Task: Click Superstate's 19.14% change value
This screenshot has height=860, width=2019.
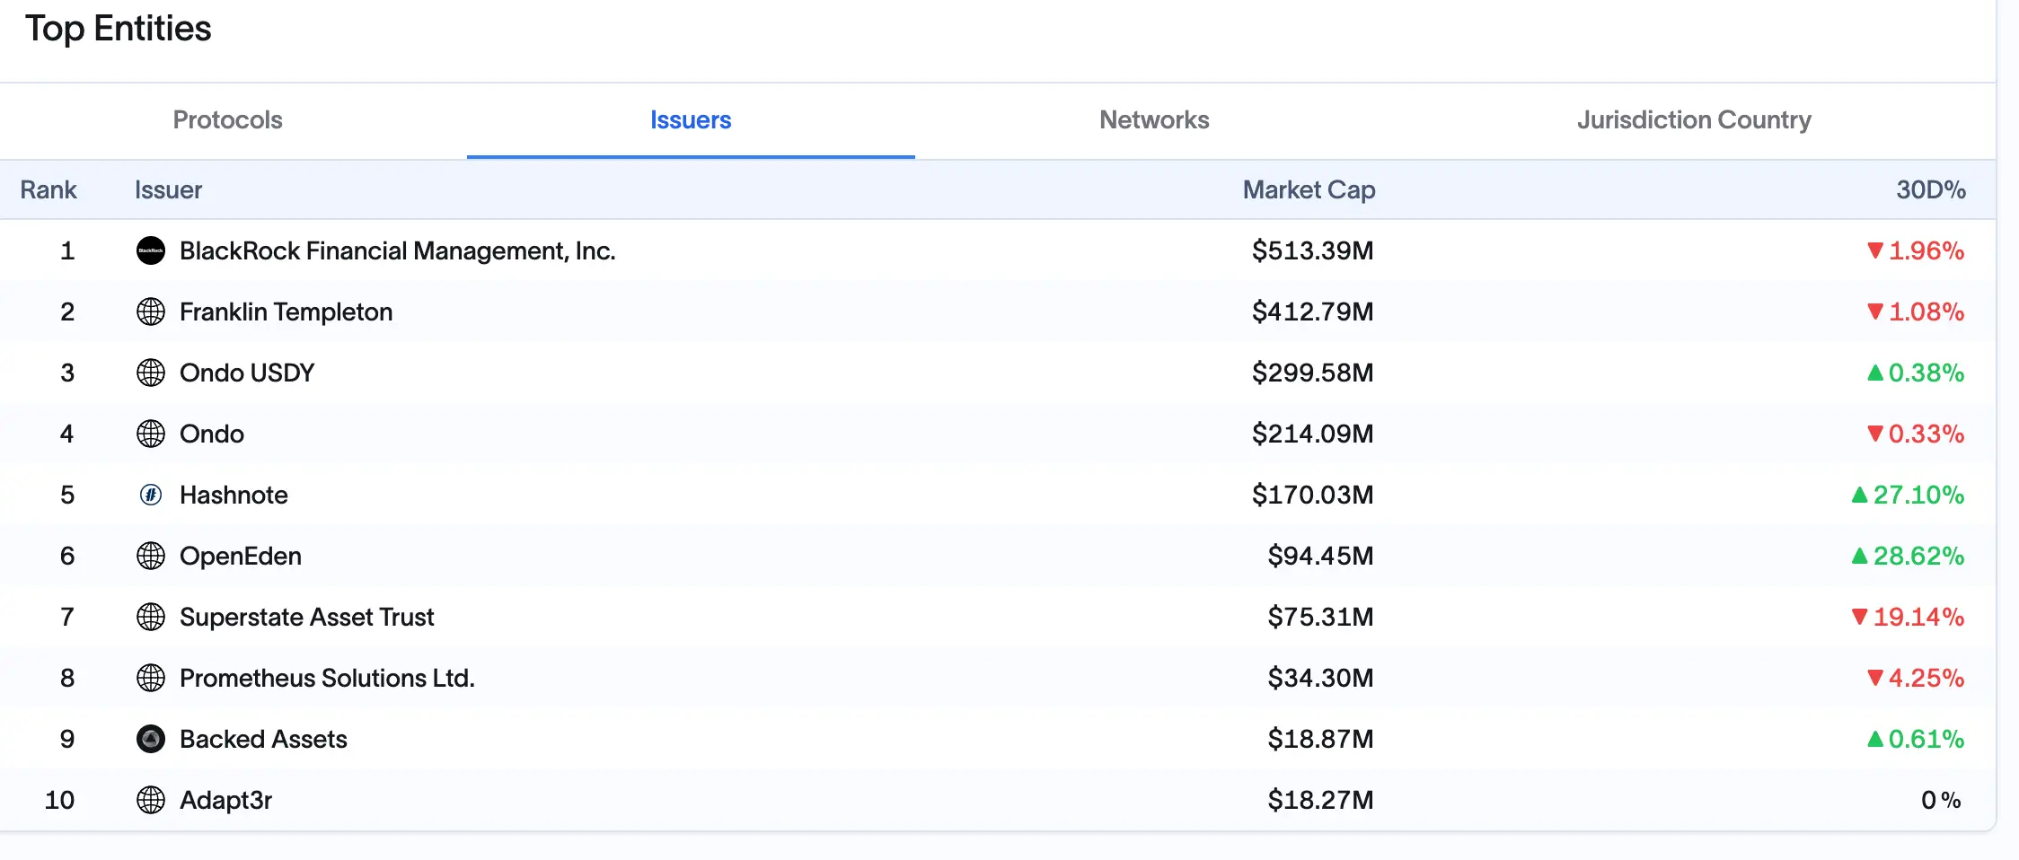Action: pyautogui.click(x=1908, y=618)
